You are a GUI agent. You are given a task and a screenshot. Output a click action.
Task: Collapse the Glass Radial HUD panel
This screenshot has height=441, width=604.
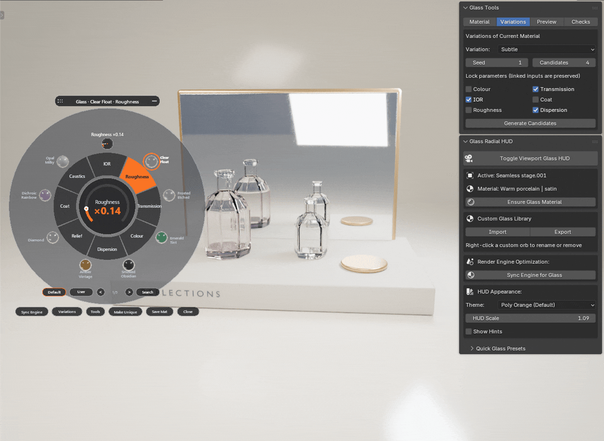(x=466, y=141)
